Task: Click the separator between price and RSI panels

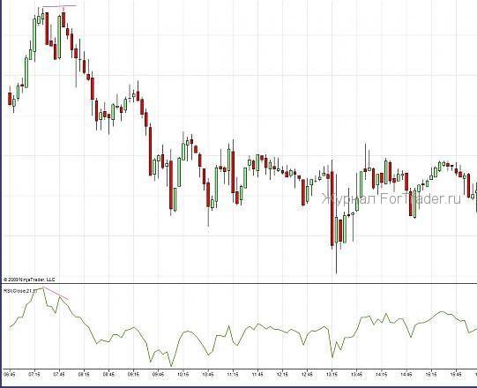Action: (x=238, y=283)
